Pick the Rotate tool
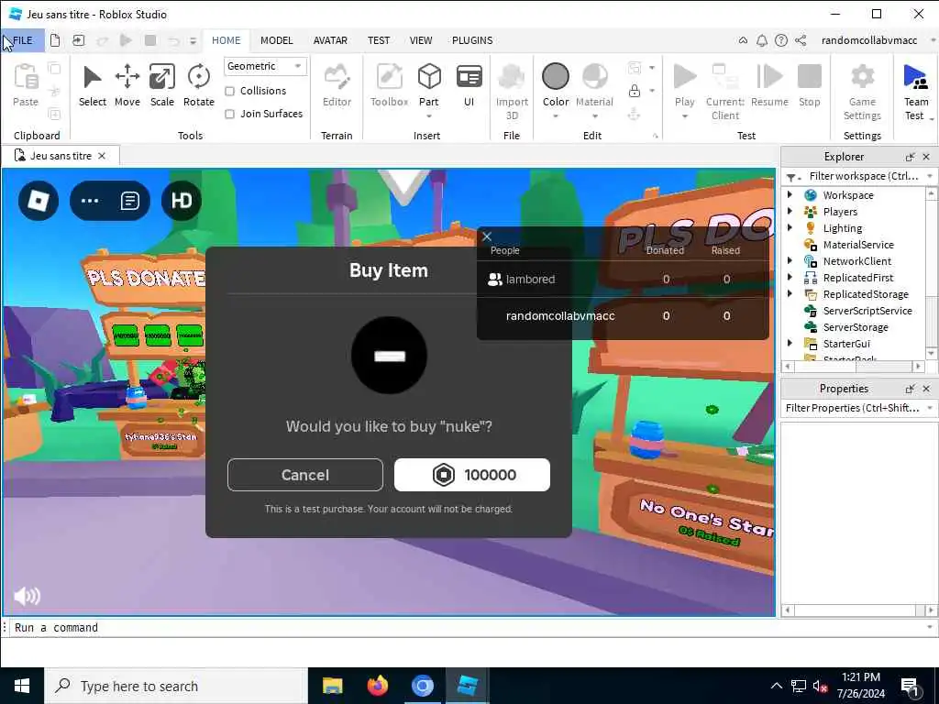 (198, 85)
